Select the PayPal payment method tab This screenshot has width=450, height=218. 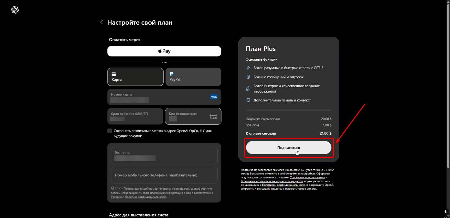[193, 77]
